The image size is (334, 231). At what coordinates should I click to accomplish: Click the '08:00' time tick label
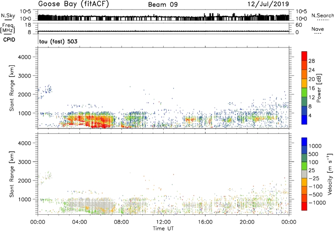click(x=121, y=222)
